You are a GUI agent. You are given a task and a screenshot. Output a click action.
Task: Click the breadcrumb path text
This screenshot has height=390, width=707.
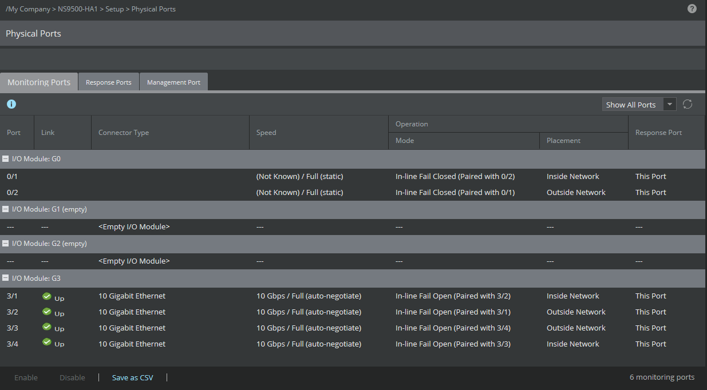[x=90, y=9]
